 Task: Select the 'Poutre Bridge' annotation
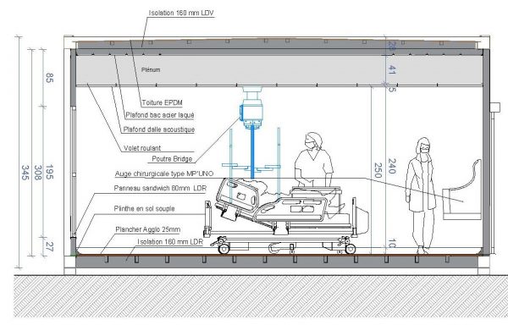[x=172, y=159]
